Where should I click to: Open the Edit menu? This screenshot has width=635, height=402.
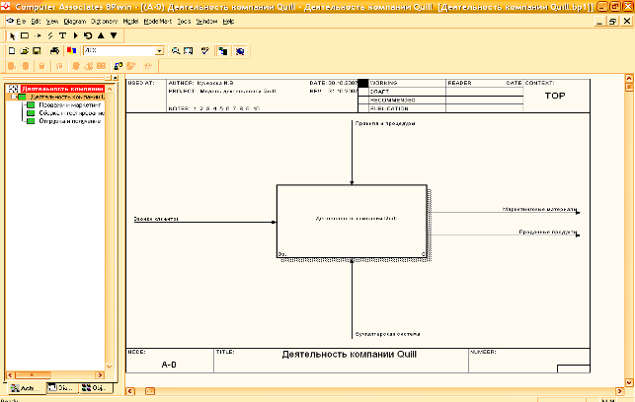coord(36,22)
